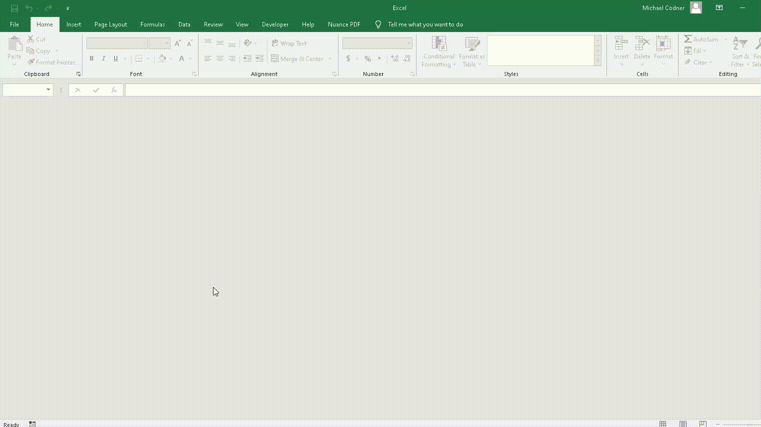The width and height of the screenshot is (761, 427).
Task: Click Decrease Indent icon
Action: (247, 58)
